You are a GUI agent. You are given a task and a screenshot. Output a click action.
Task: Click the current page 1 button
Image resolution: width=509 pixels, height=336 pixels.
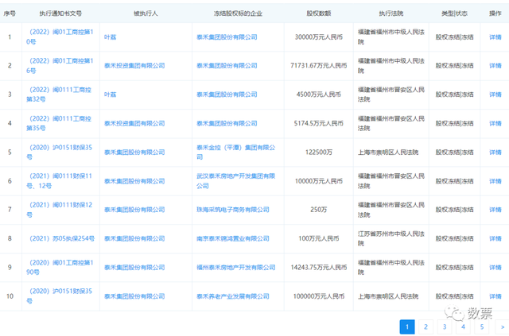click(x=406, y=326)
